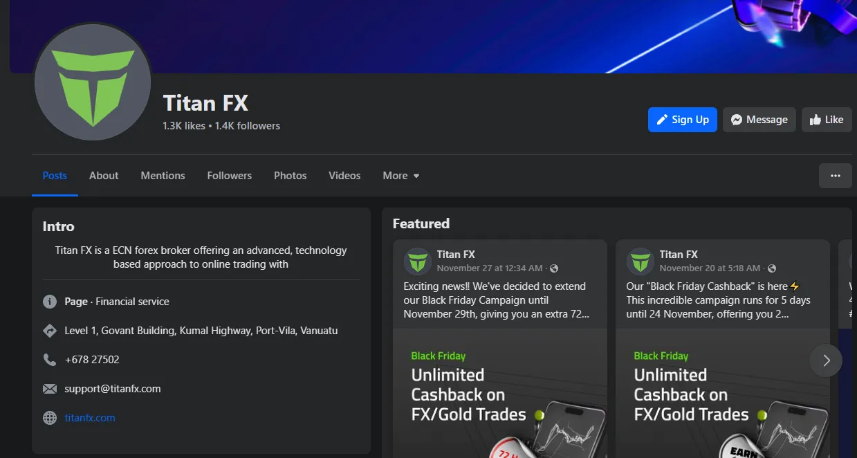The image size is (857, 458).
Task: Click the globe audience icon on November 27 post
Action: (554, 268)
